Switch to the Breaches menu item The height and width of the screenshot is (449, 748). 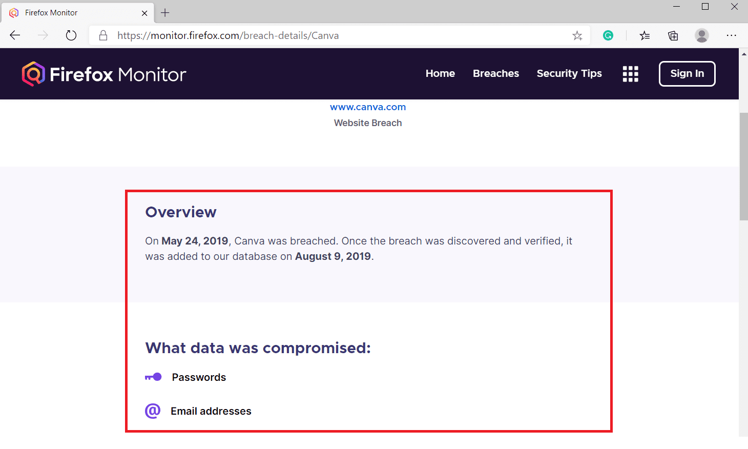(495, 74)
